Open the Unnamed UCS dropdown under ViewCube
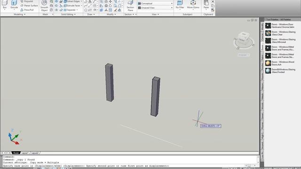The height and width of the screenshot is (169, 301). click(244, 55)
